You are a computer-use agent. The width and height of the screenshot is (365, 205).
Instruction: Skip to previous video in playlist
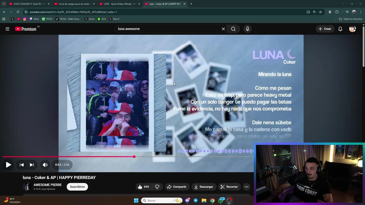[22, 165]
